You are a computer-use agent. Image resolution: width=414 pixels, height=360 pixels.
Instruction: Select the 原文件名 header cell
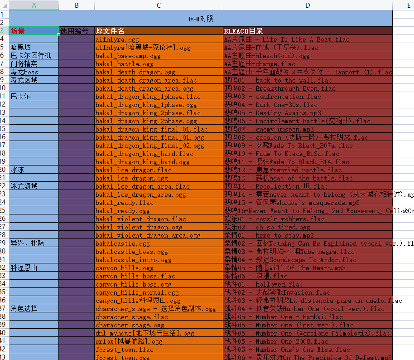159,31
